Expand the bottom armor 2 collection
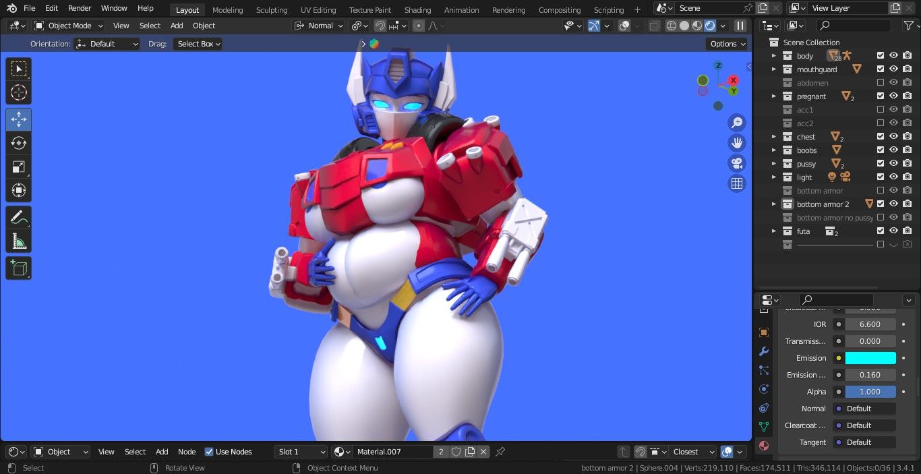921x474 pixels. tap(774, 204)
